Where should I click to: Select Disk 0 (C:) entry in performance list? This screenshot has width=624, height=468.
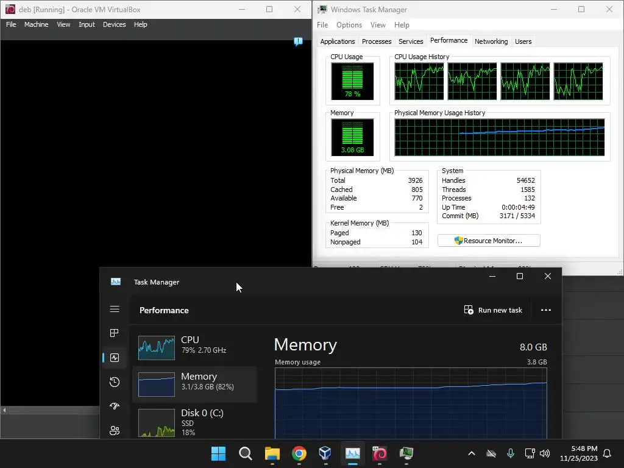(x=194, y=422)
